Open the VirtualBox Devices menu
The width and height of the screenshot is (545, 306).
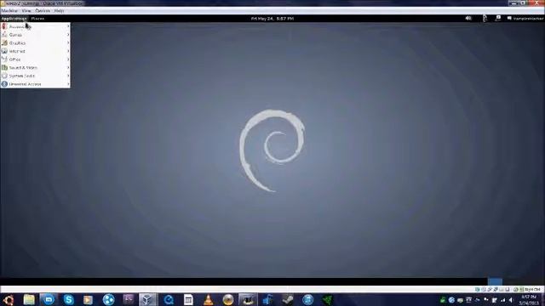(x=43, y=11)
